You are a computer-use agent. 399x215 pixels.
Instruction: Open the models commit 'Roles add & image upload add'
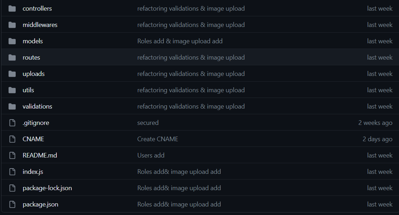pos(180,41)
